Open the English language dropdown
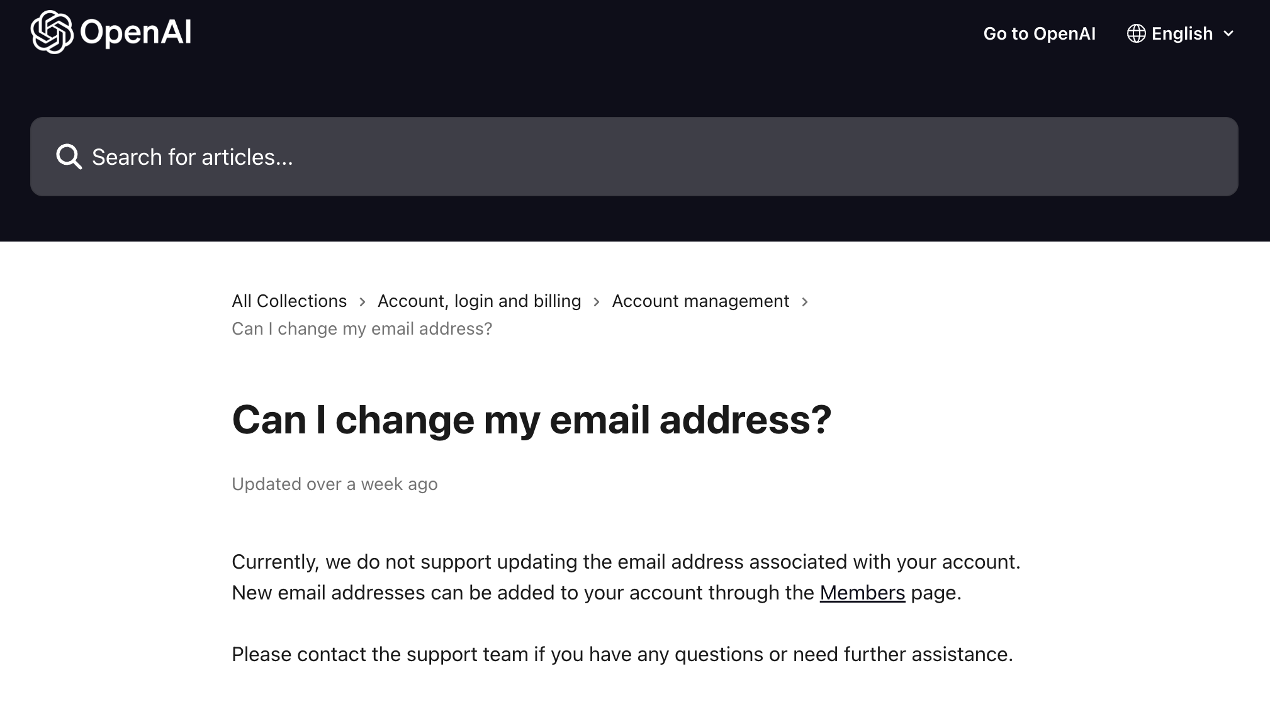 (x=1182, y=33)
